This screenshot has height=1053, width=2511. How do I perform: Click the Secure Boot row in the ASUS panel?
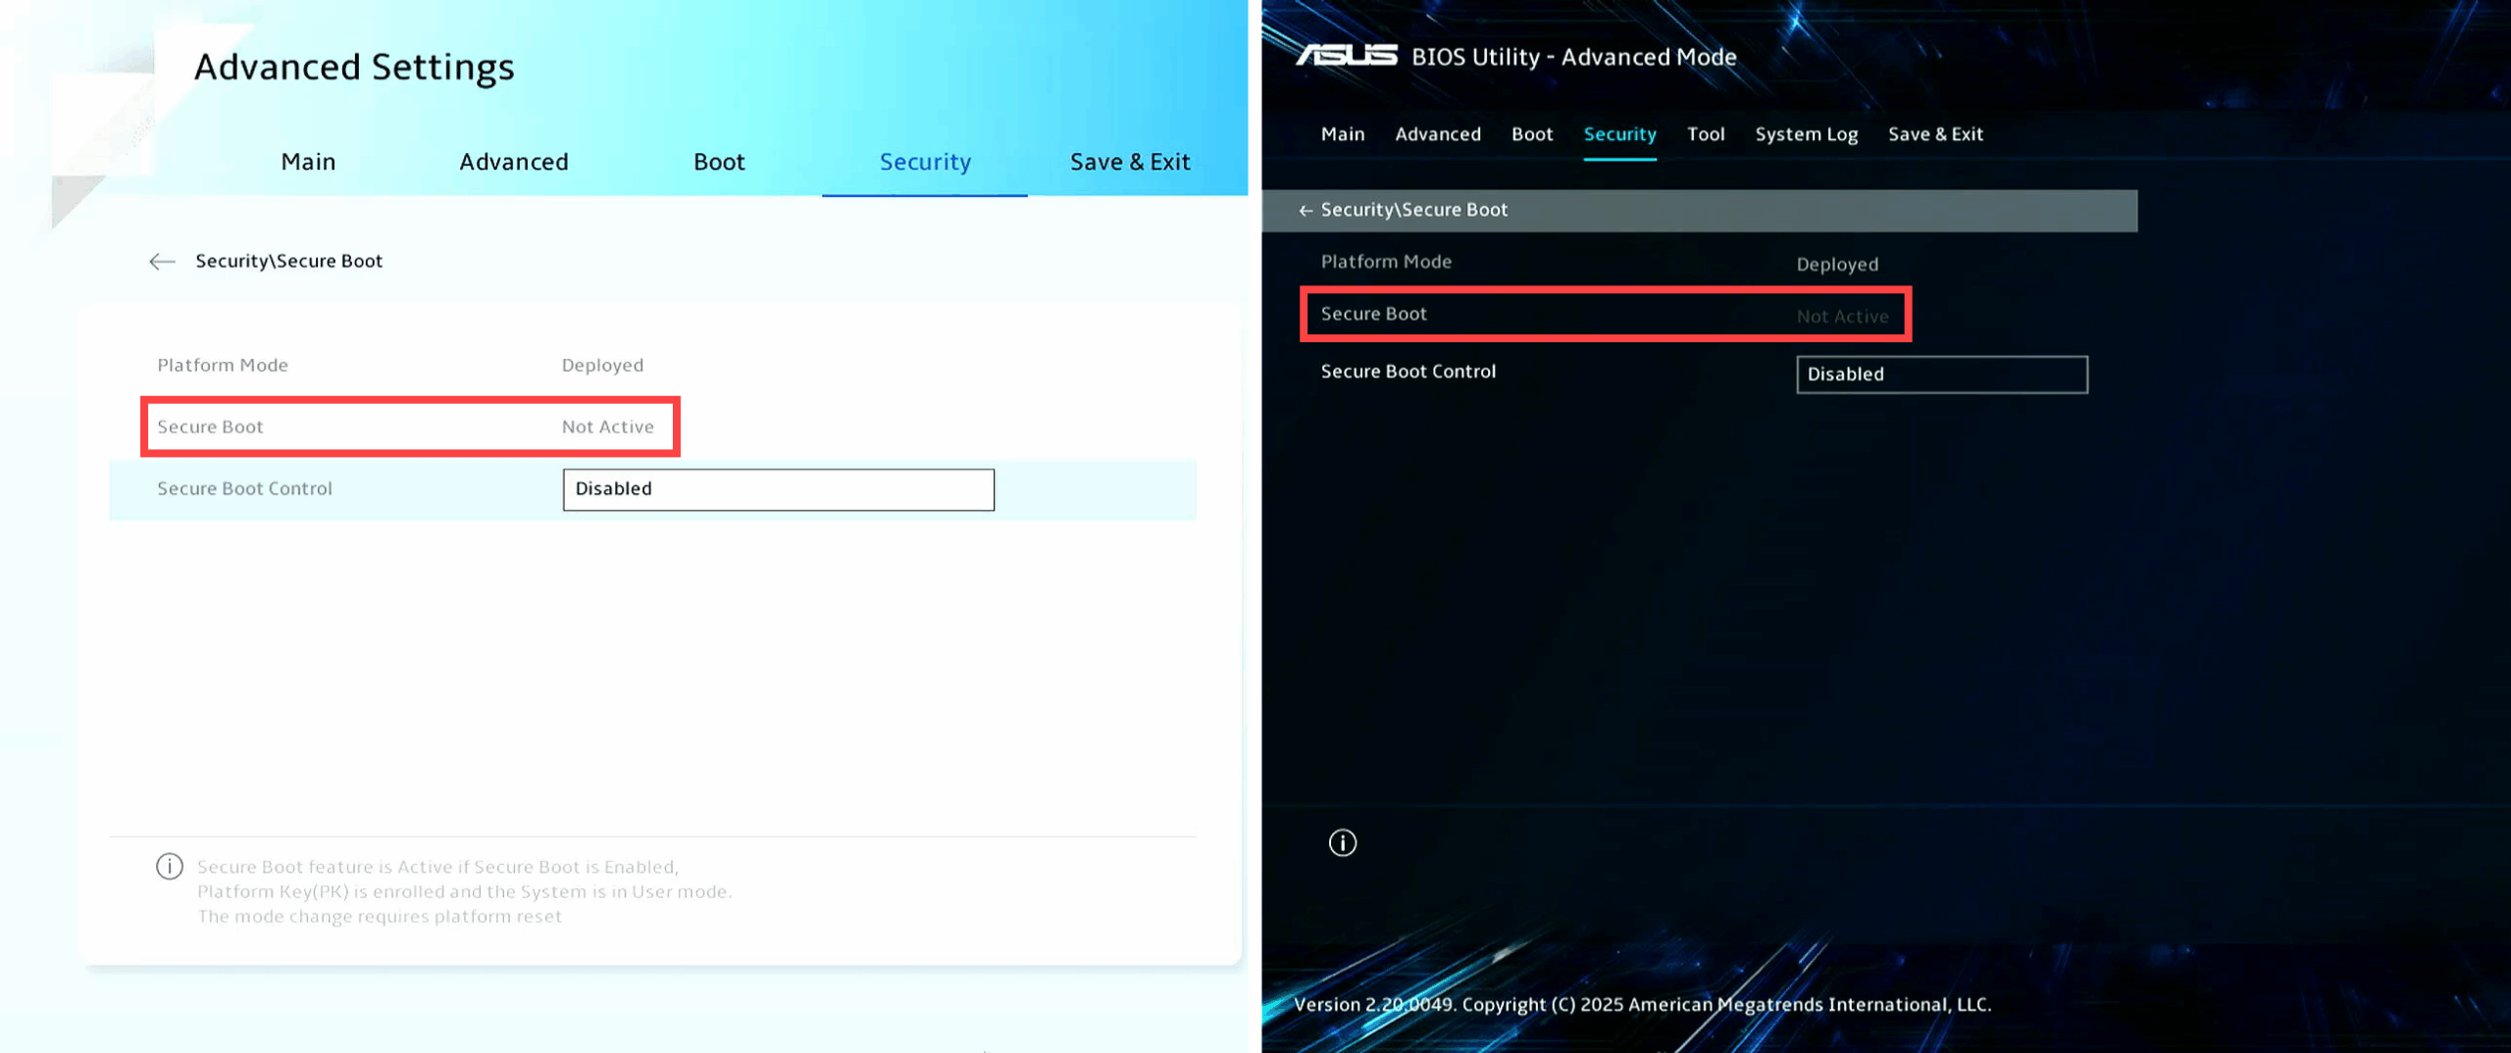tap(1606, 314)
